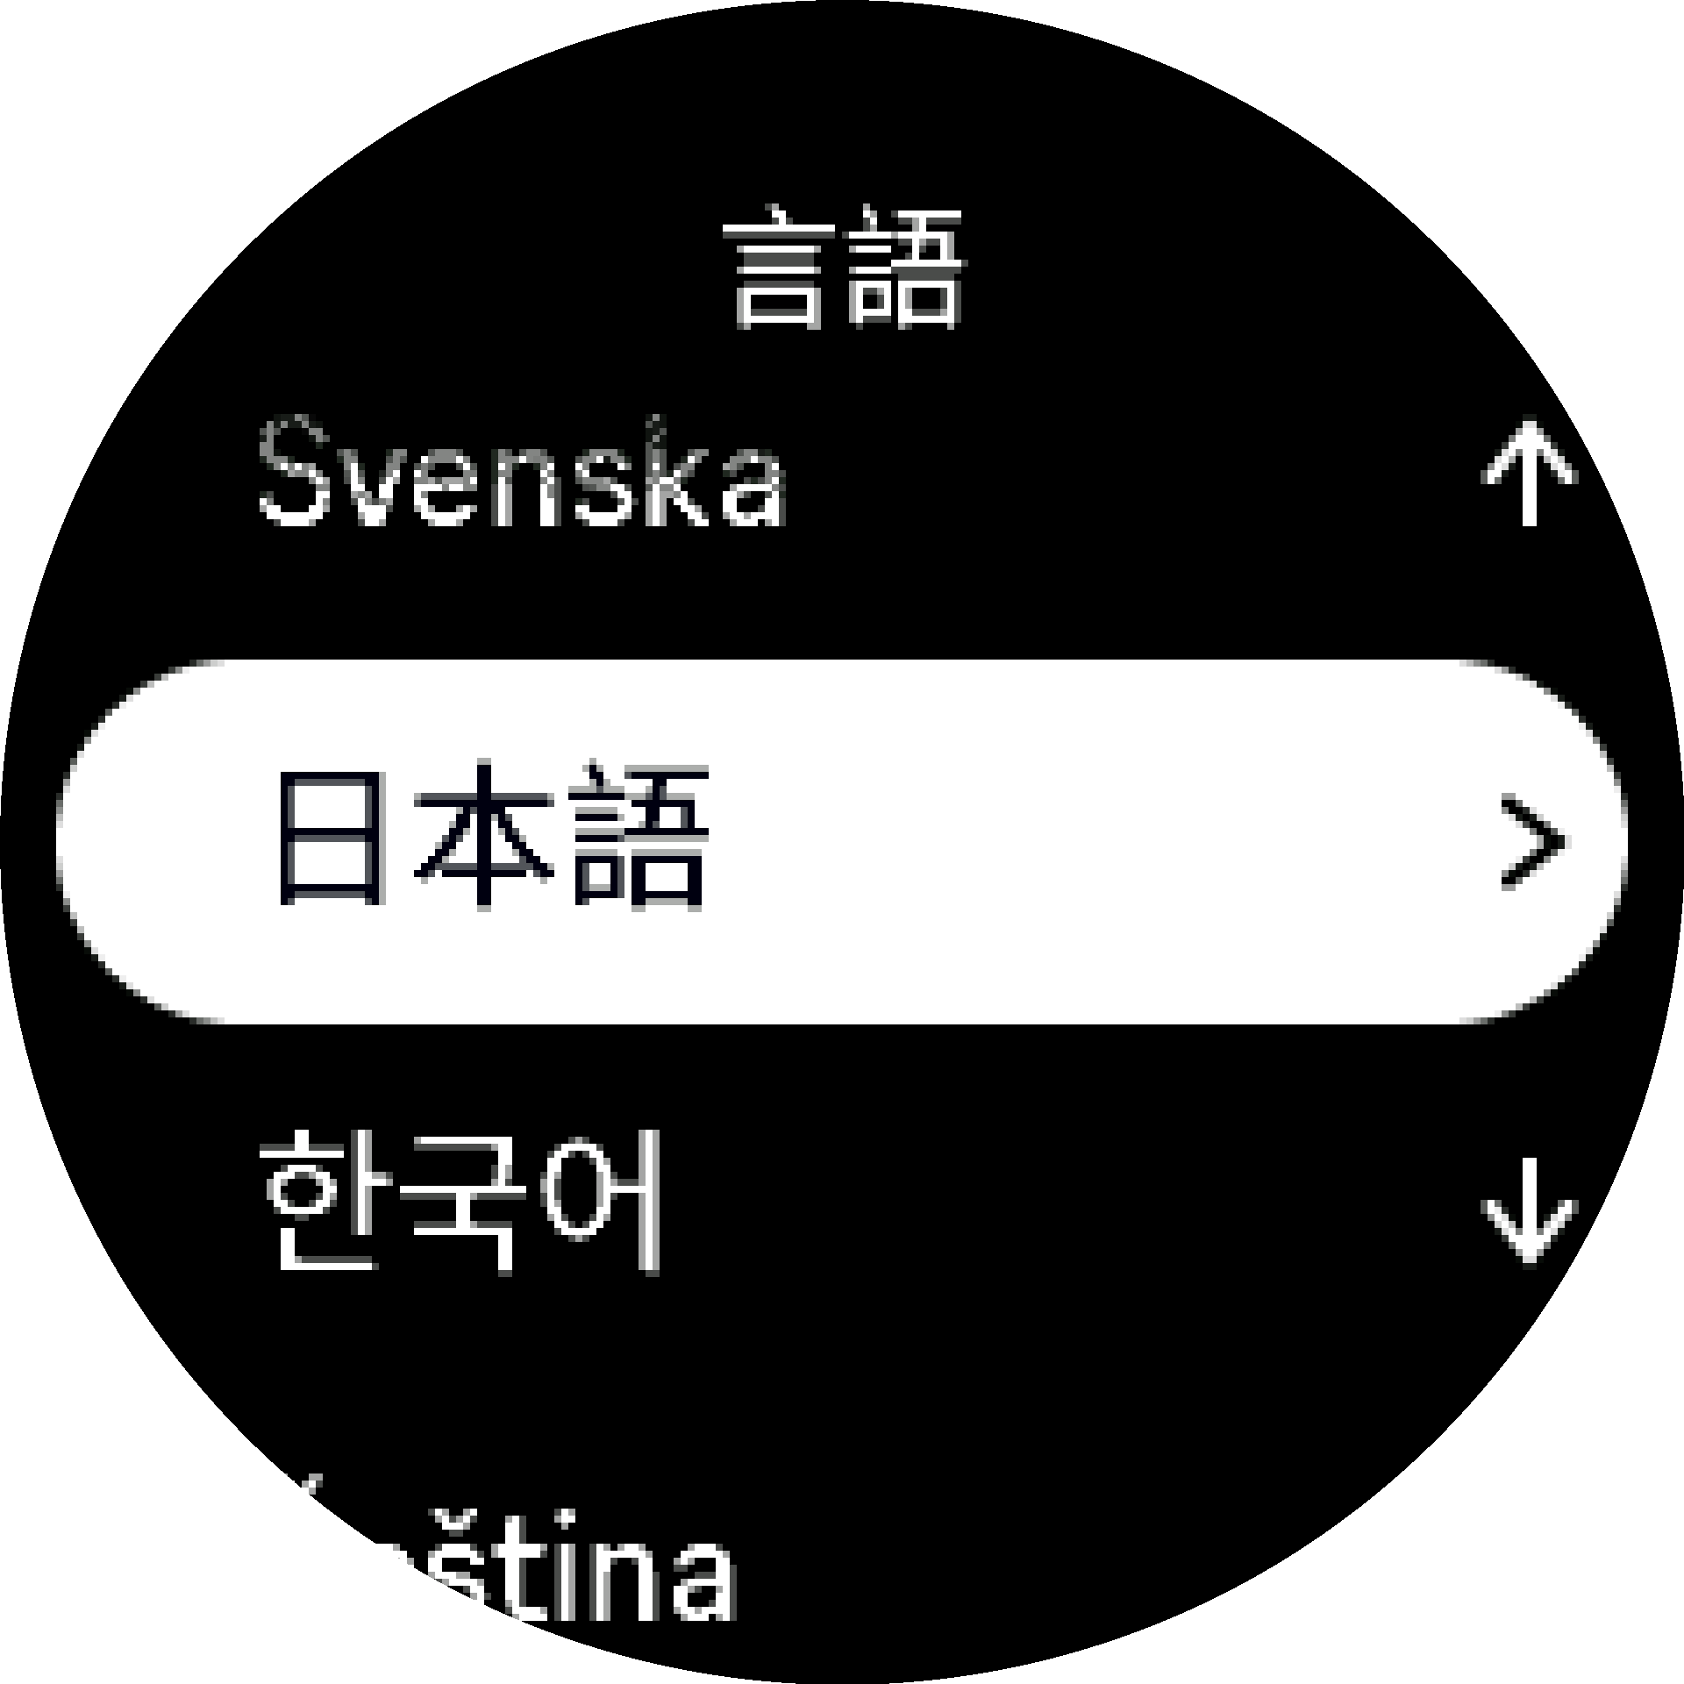The height and width of the screenshot is (1684, 1684).
Task: Pick 한국어 as the language
Action: 460,1200
